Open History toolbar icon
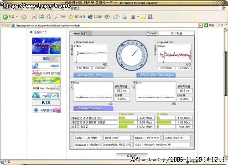228x165 pixels. (107, 17)
